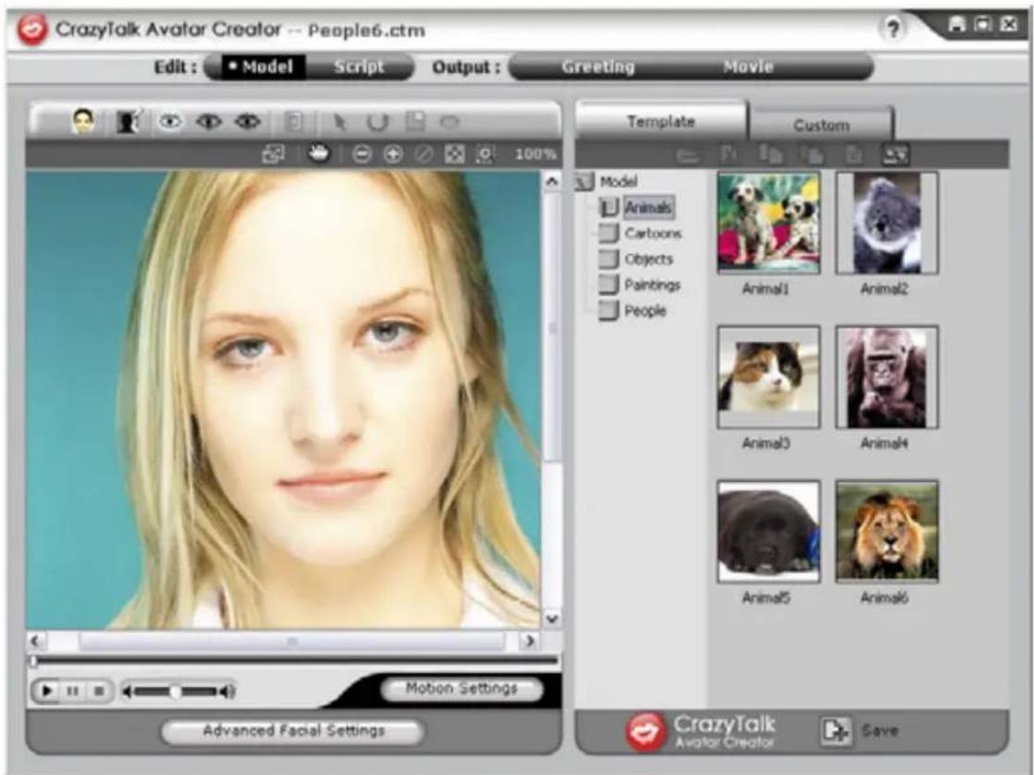Select the arrow pointer tool

(339, 122)
